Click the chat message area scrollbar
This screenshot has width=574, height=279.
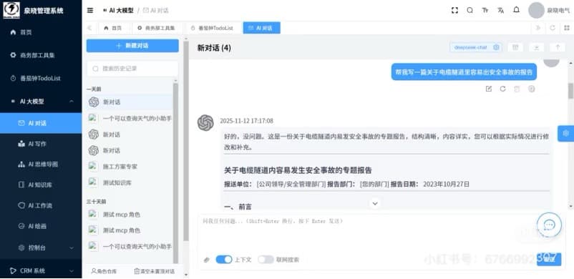tap(570, 91)
